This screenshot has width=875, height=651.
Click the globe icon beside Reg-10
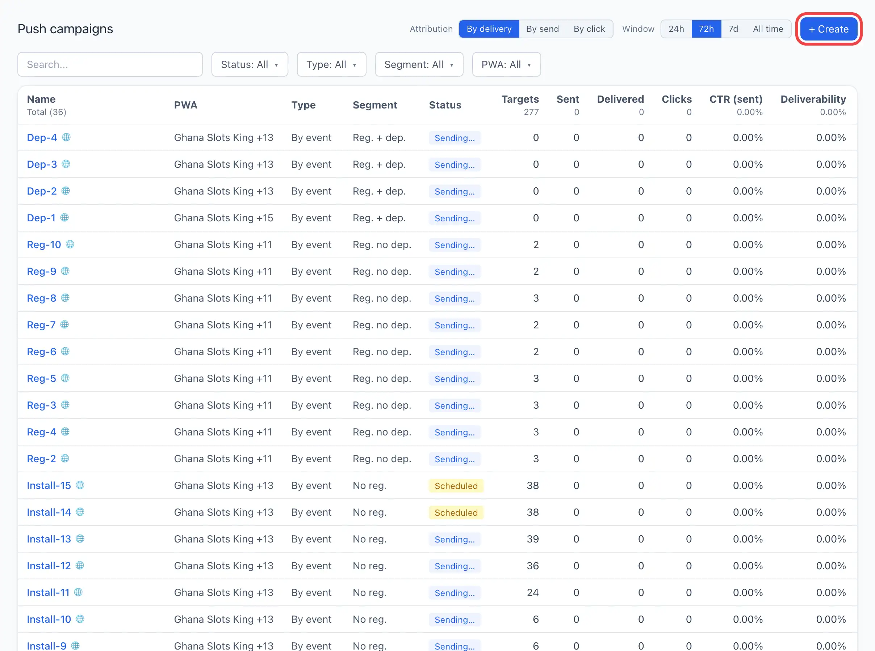coord(70,244)
